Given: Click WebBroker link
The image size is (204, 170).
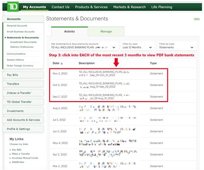Looking at the screenshot, I should 18,162.
